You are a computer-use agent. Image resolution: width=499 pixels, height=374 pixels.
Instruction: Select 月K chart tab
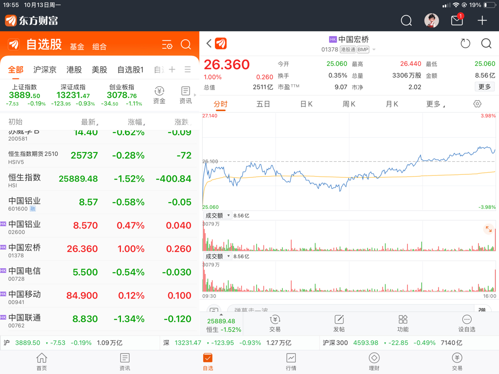[392, 104]
